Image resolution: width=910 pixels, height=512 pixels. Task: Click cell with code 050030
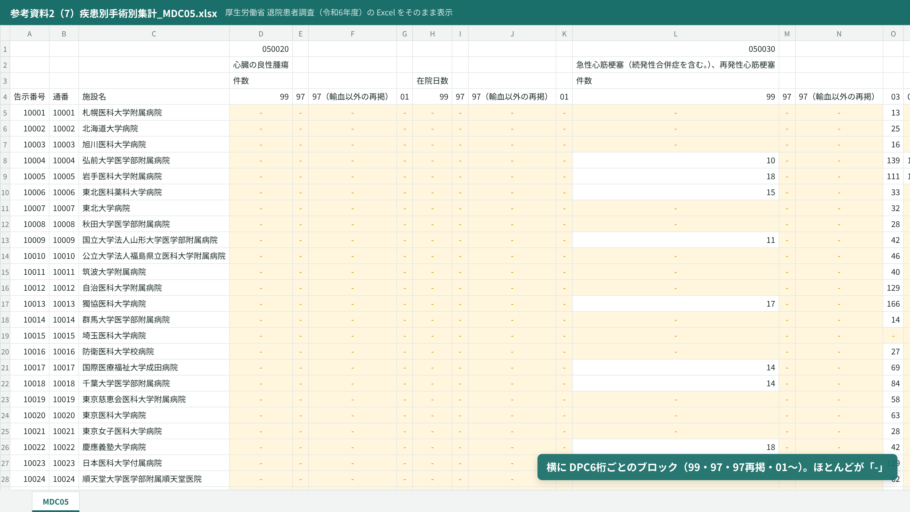[675, 49]
